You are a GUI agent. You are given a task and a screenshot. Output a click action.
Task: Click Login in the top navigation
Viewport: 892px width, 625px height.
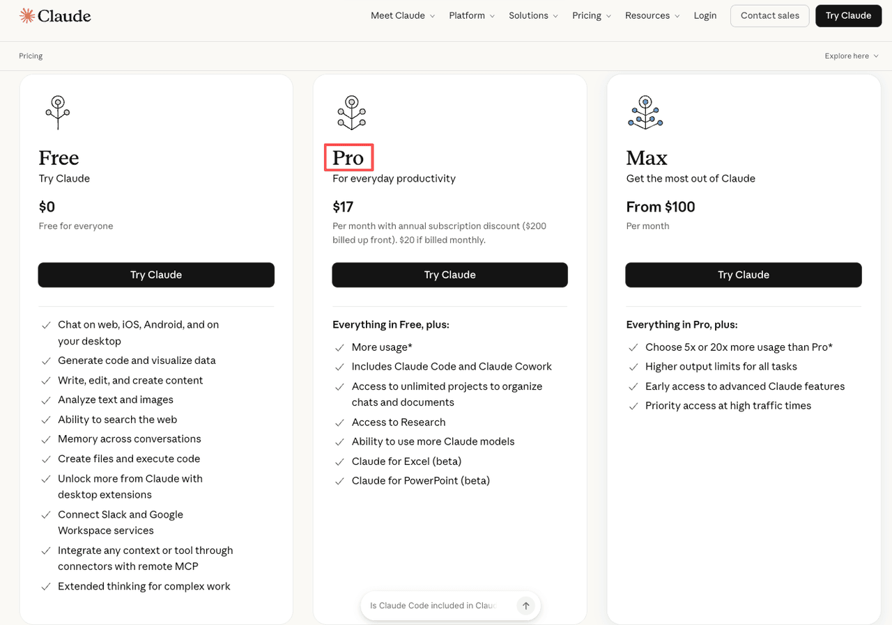click(x=705, y=15)
